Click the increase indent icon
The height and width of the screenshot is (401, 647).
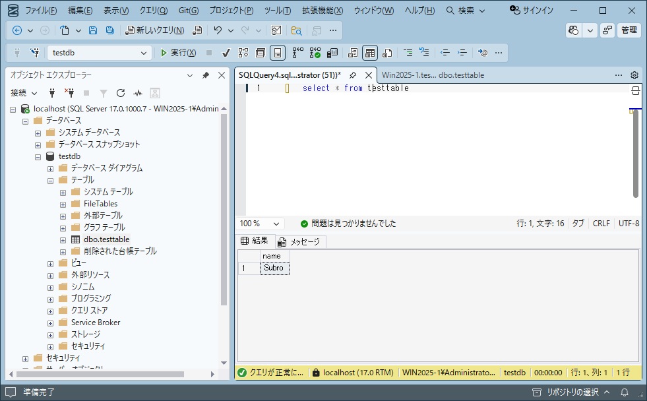tap(462, 53)
